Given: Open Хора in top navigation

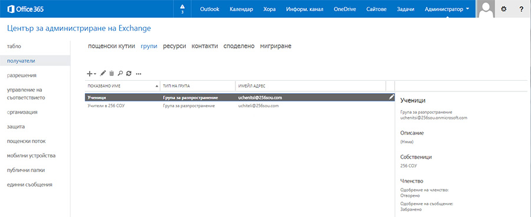Looking at the screenshot, I should (269, 9).
